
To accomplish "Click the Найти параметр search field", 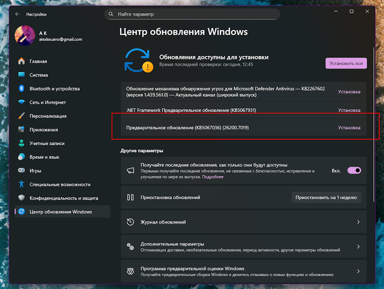I will point(194,14).
